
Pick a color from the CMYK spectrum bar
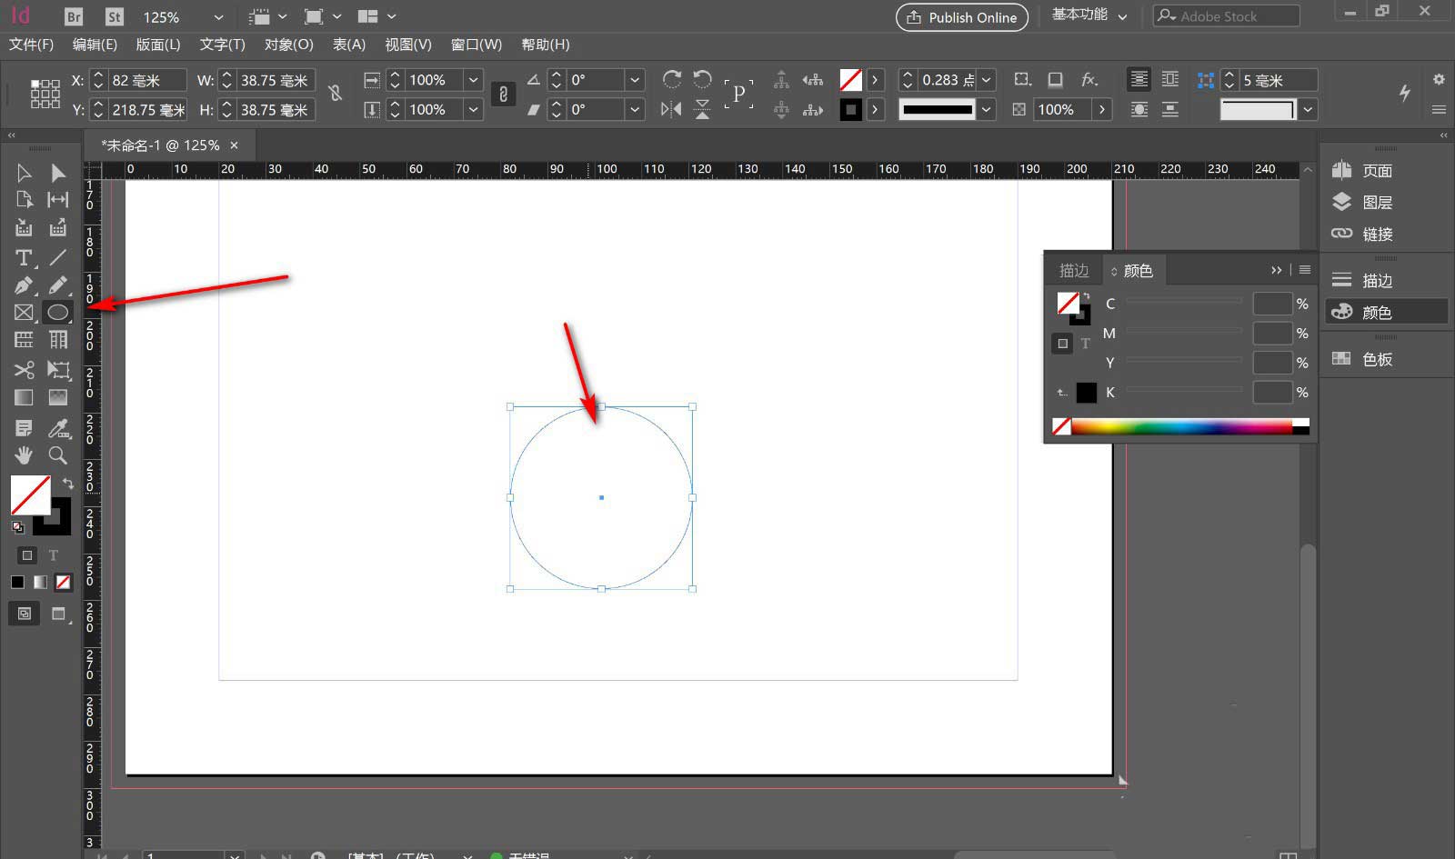[x=1182, y=426]
